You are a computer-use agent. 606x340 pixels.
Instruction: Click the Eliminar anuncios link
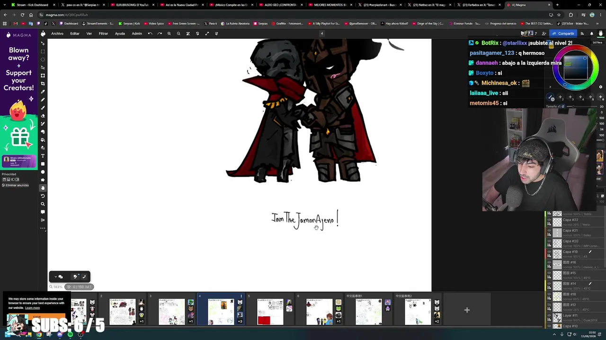(x=15, y=185)
